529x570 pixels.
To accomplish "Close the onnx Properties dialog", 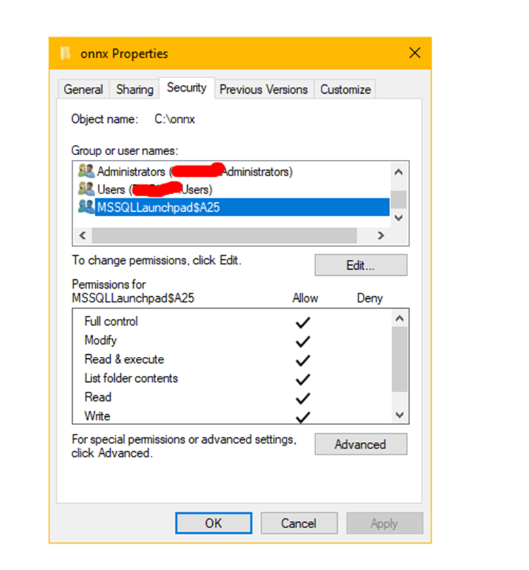I will [x=415, y=53].
